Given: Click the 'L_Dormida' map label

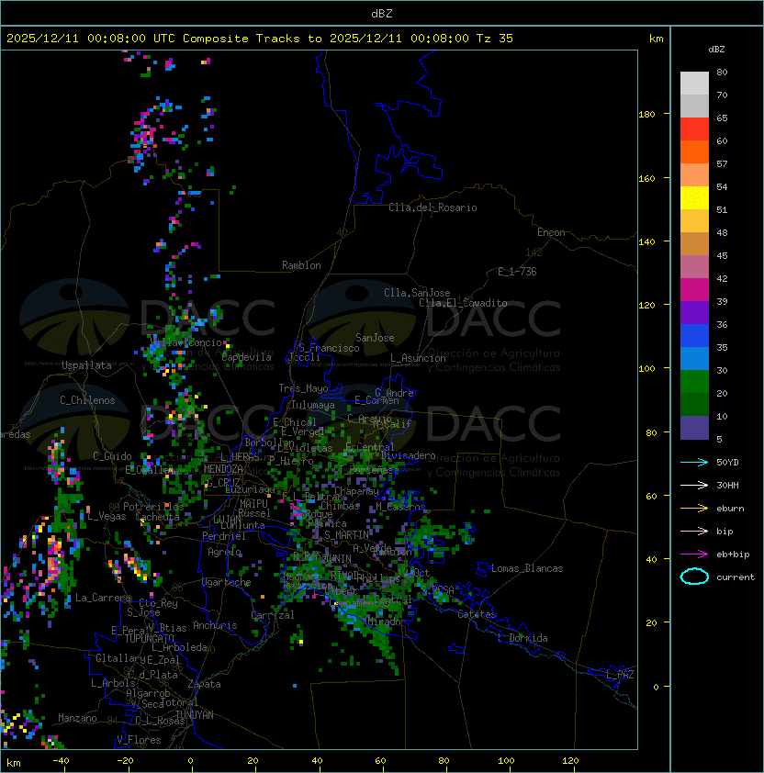Looking at the screenshot, I should [x=522, y=638].
